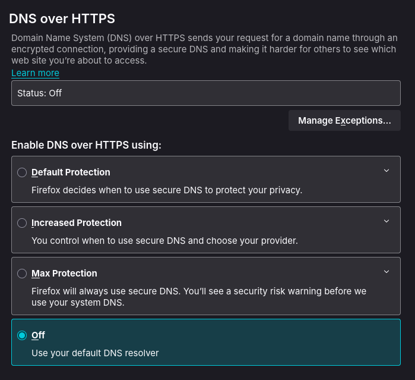Click the DNS over HTTPS title
Screen dimensions: 415x380
point(62,18)
